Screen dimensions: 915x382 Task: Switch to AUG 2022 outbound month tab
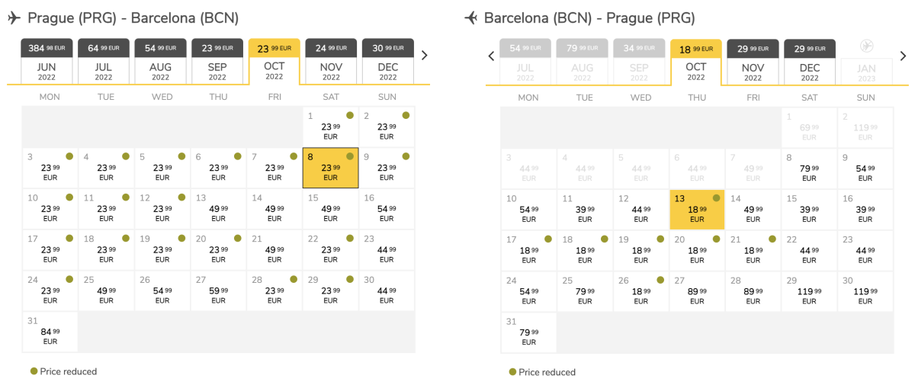pos(161,62)
